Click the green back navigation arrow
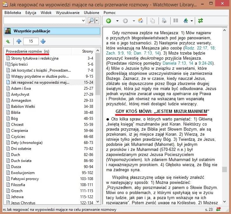 pos(109,21)
